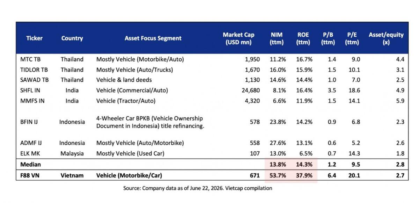Click the Asset Focus Segment header
This screenshot has height=203, width=419.
(x=153, y=38)
